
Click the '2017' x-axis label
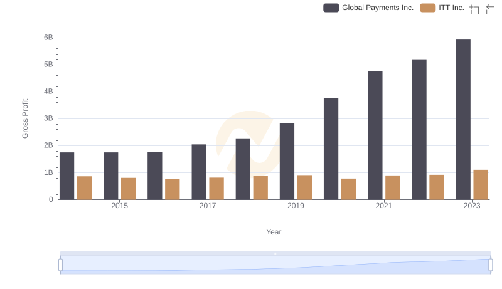(x=208, y=206)
